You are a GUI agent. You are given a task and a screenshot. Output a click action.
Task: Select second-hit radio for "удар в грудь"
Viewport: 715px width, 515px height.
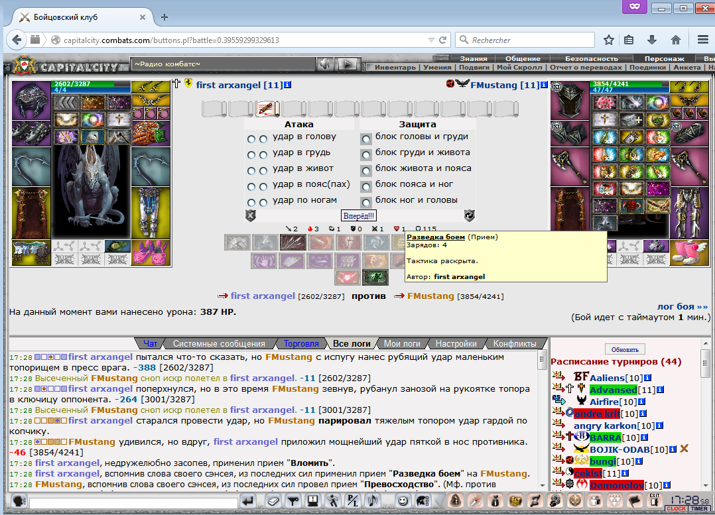[x=263, y=155]
